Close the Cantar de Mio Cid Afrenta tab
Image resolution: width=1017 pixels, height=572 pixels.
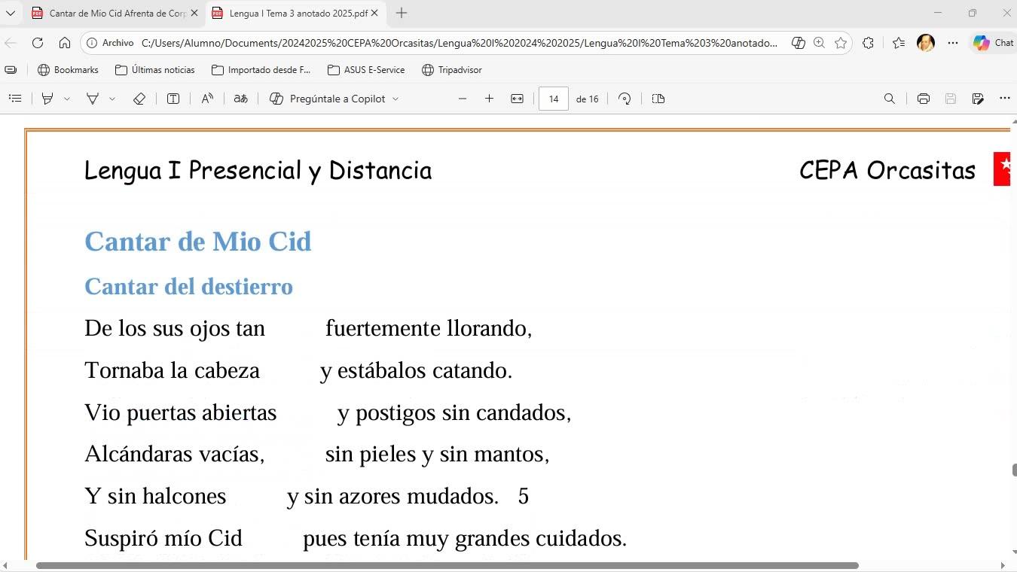click(x=194, y=13)
